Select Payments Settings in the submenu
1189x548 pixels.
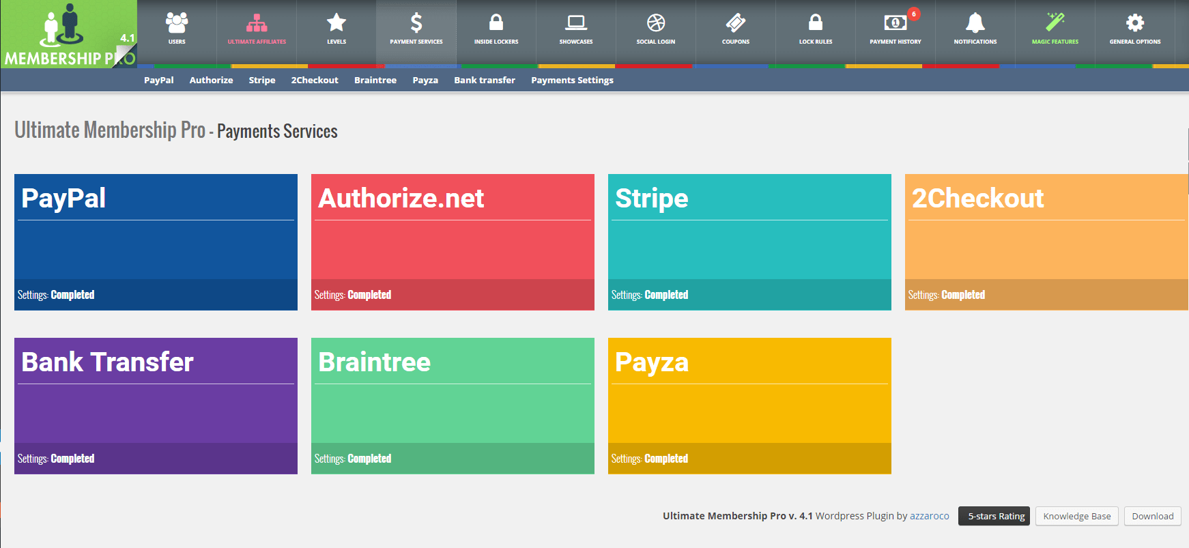[572, 81]
